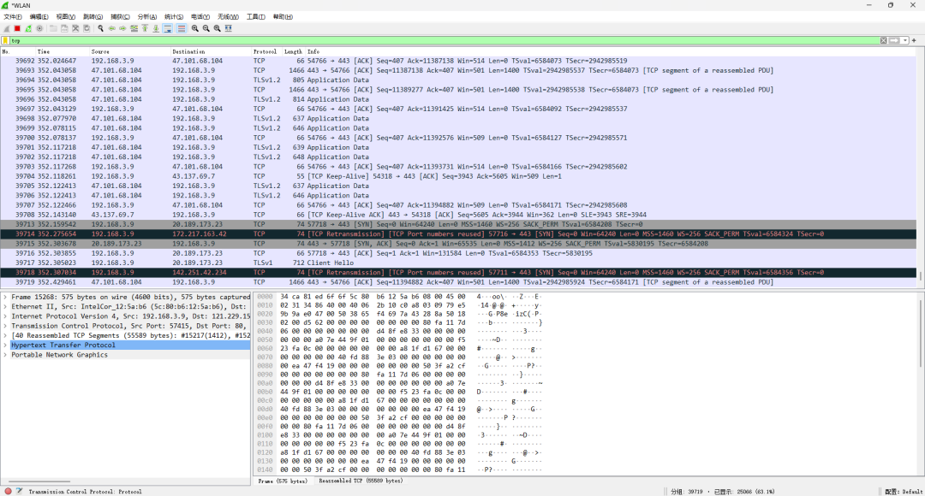Viewport: 925px width, 496px height.
Task: Open the 分析(A) menu
Action: [x=147, y=16]
